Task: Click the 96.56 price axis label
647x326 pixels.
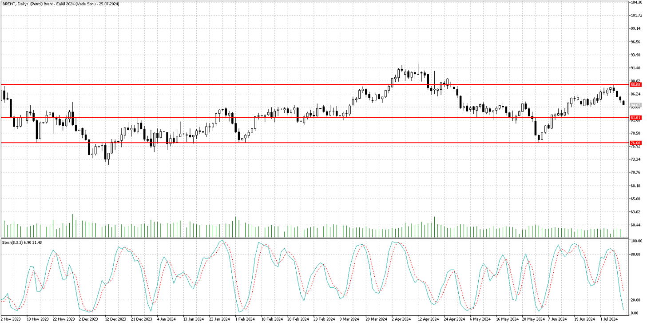Action: pyautogui.click(x=636, y=42)
